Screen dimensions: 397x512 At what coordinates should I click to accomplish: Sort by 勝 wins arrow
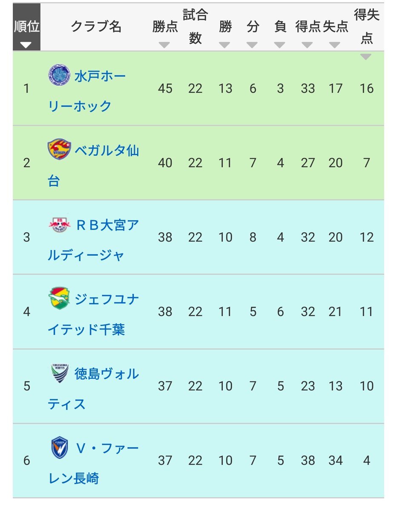[224, 45]
